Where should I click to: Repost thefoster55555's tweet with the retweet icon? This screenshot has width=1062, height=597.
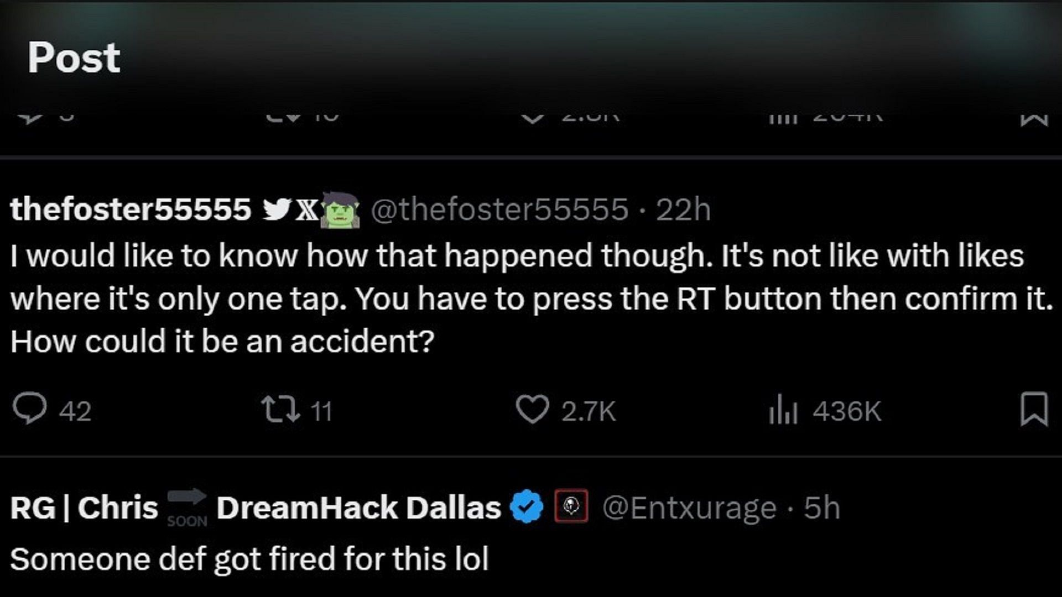(281, 410)
